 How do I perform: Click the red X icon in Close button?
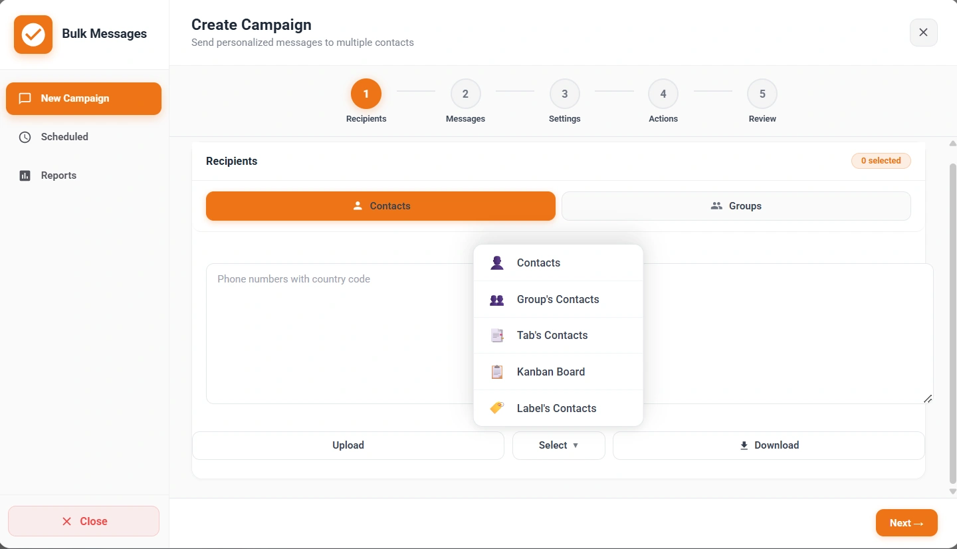(66, 521)
